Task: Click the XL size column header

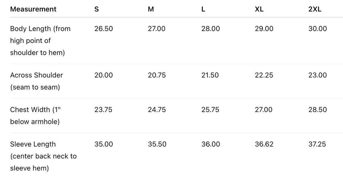Action: (259, 9)
